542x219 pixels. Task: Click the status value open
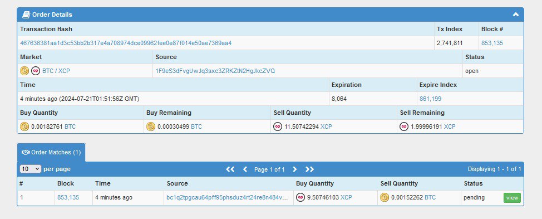[472, 71]
